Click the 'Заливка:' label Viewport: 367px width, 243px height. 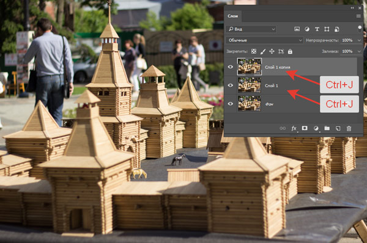pyautogui.click(x=330, y=51)
